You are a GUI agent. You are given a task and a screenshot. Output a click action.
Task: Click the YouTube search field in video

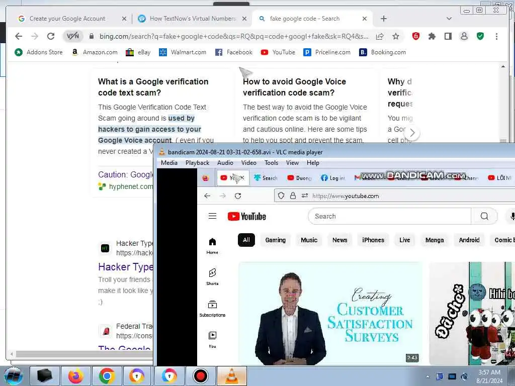pos(390,216)
